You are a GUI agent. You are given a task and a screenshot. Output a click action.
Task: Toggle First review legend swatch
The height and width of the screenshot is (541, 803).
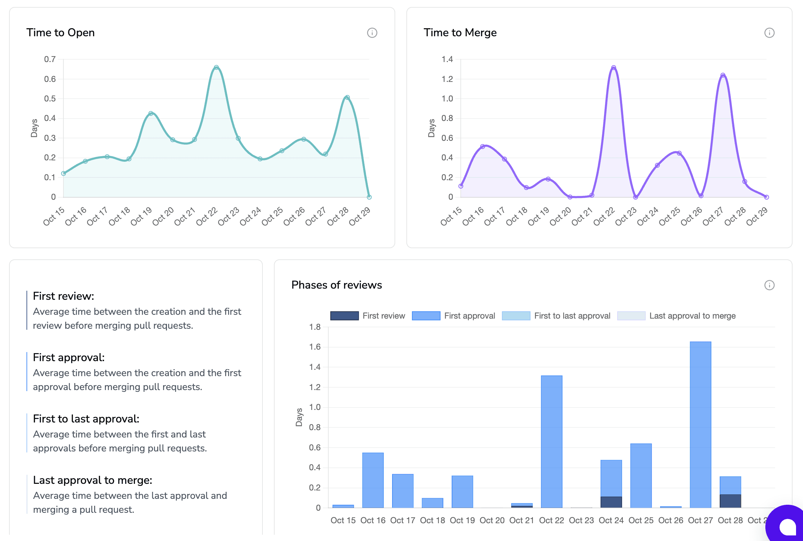[x=344, y=316]
